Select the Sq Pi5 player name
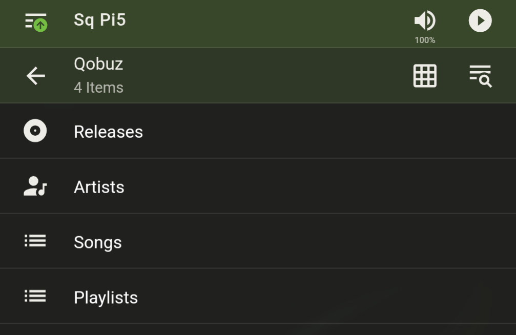Image resolution: width=516 pixels, height=335 pixels. coord(100,20)
